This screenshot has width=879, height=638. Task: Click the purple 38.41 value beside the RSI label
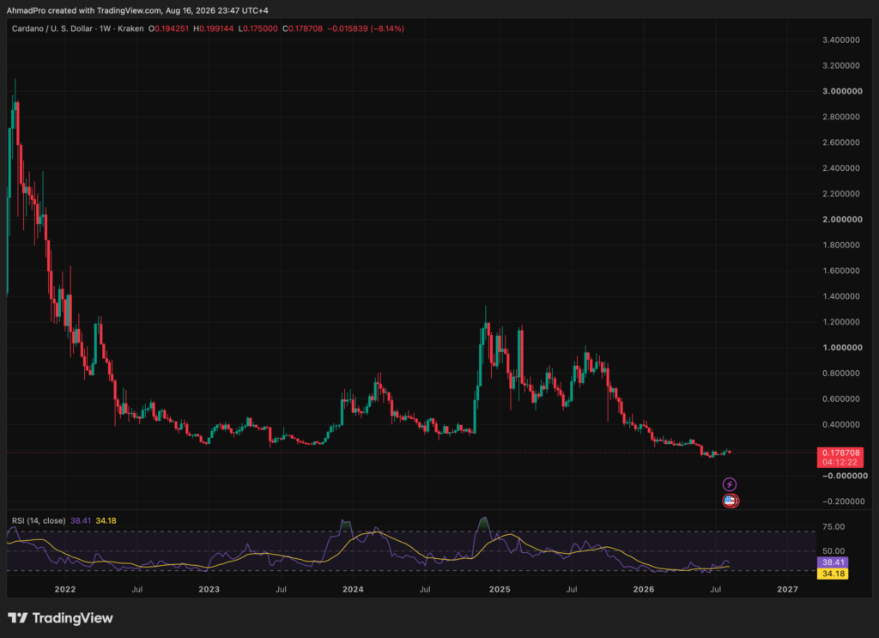[81, 521]
